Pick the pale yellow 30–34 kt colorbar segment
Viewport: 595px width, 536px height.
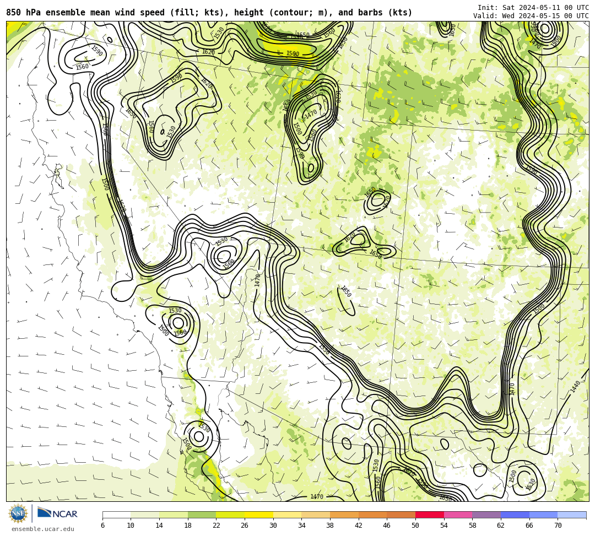click(287, 515)
